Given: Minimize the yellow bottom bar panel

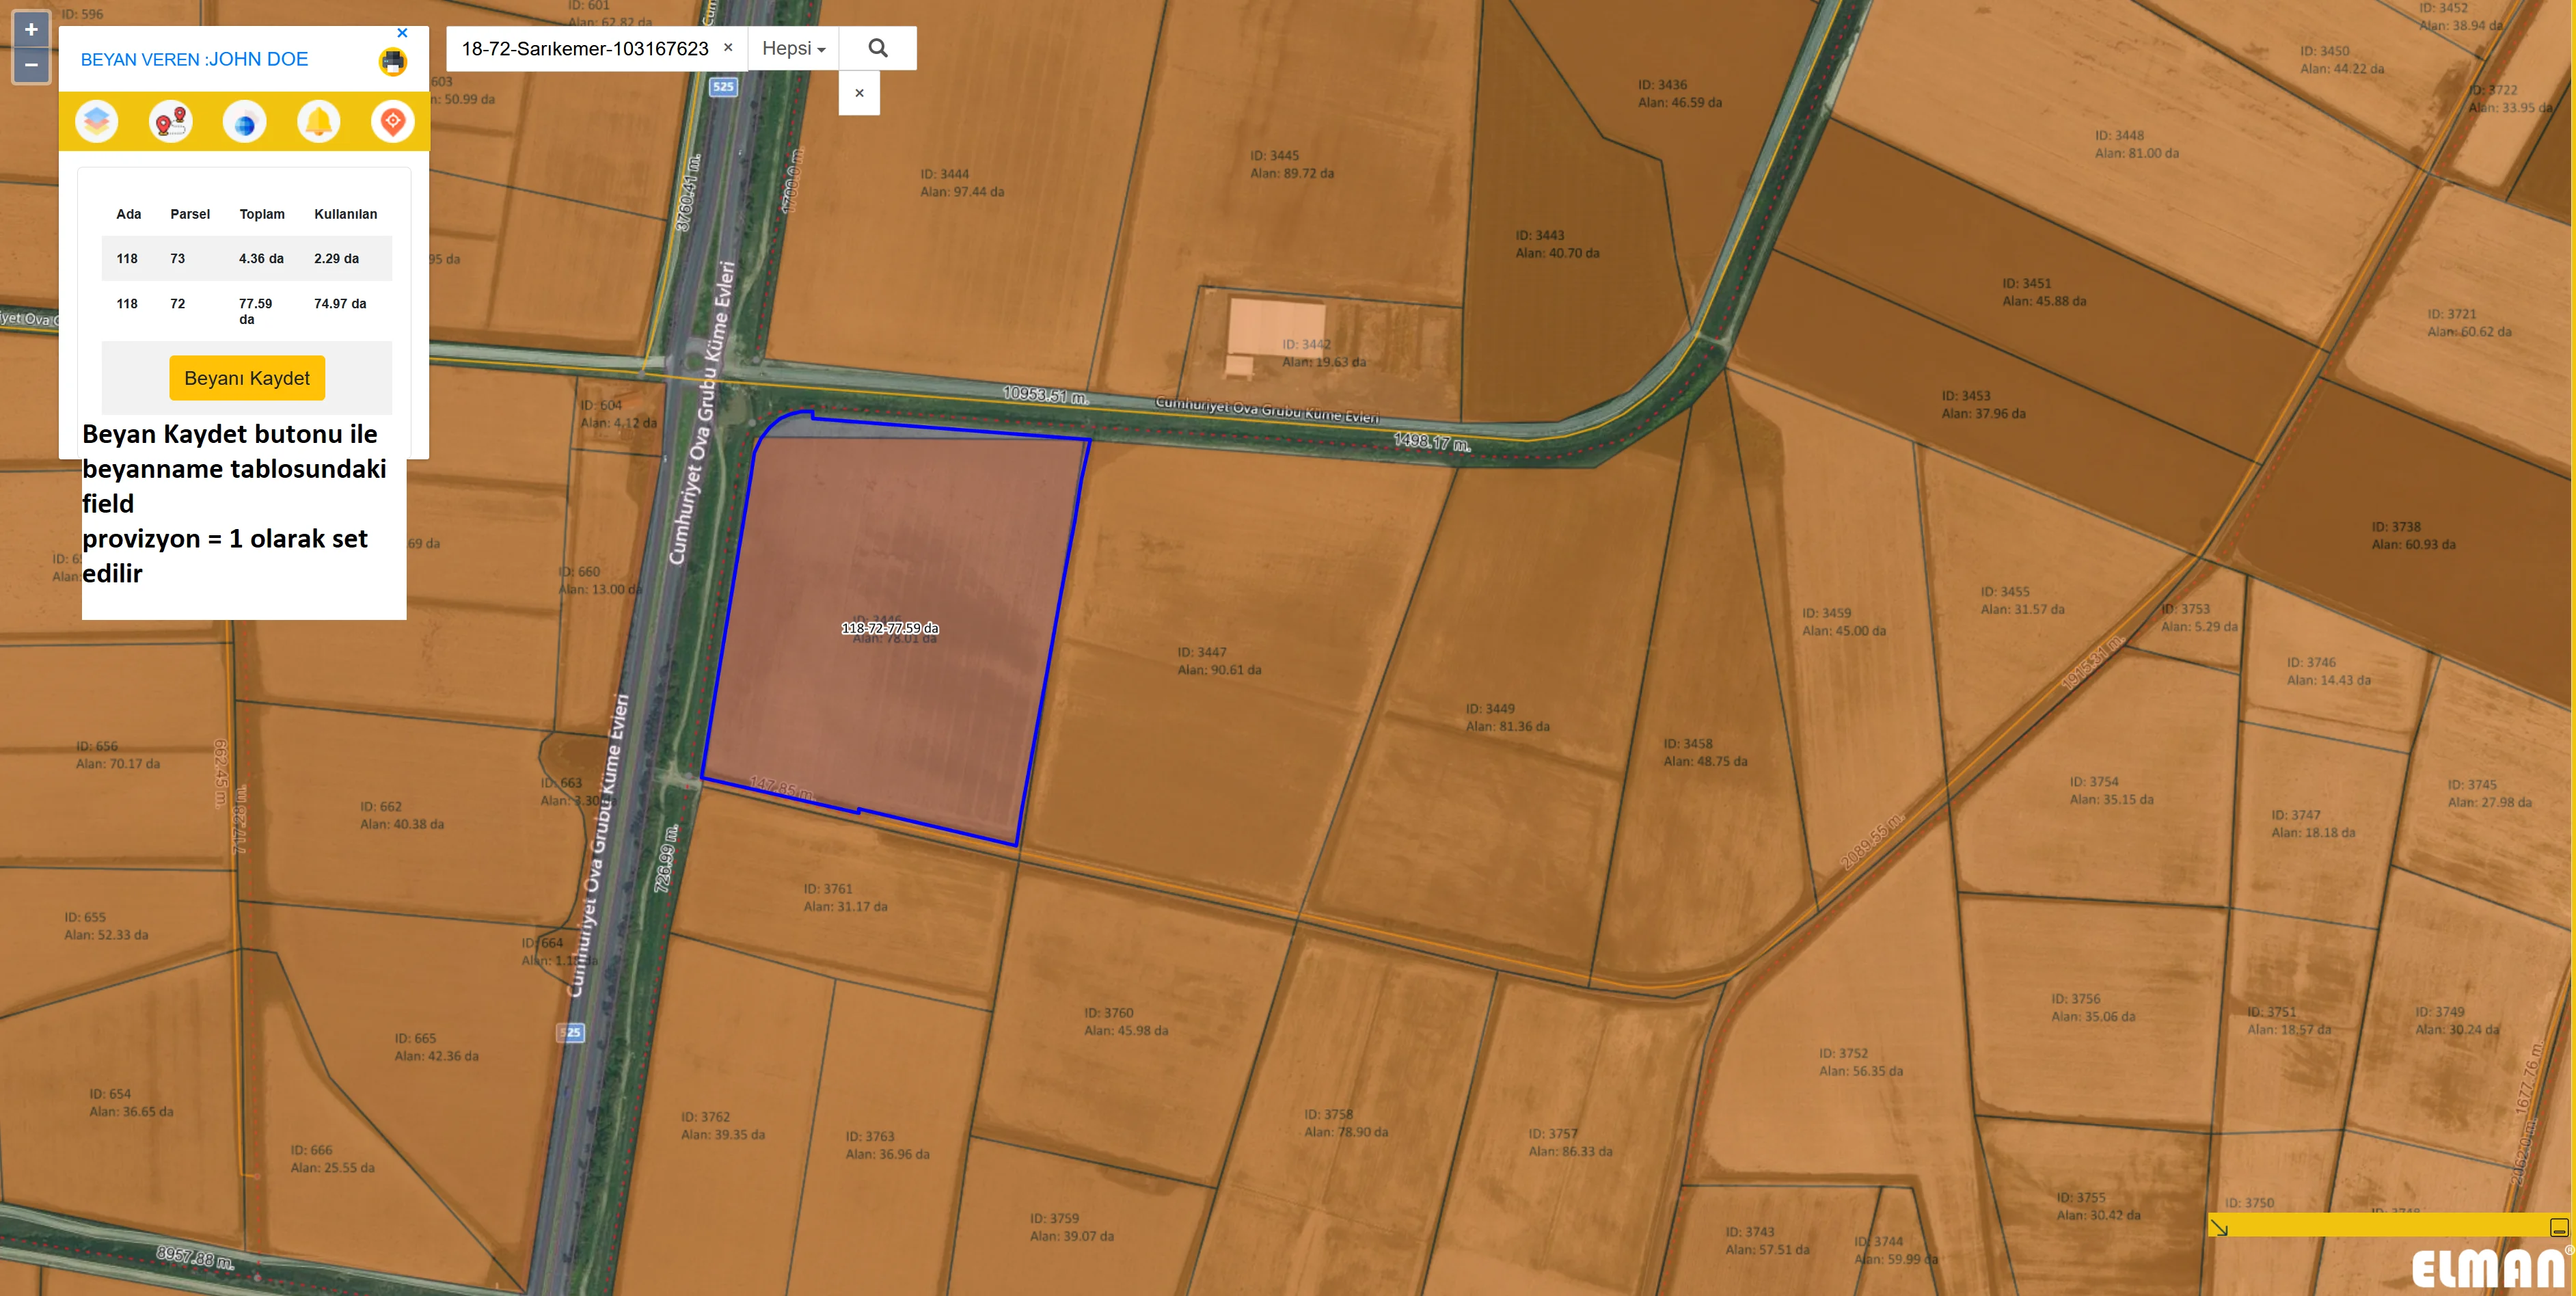Looking at the screenshot, I should 2558,1227.
